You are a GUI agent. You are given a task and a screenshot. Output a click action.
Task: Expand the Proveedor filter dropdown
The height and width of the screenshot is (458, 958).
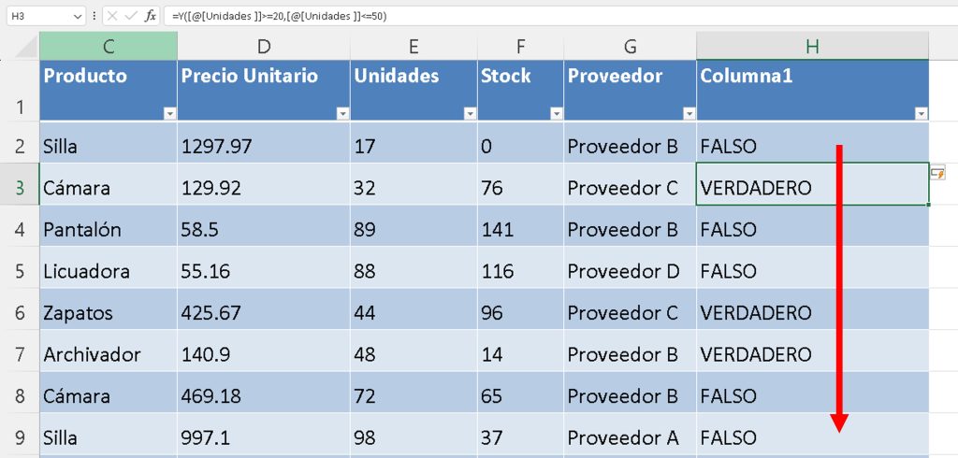click(x=689, y=113)
